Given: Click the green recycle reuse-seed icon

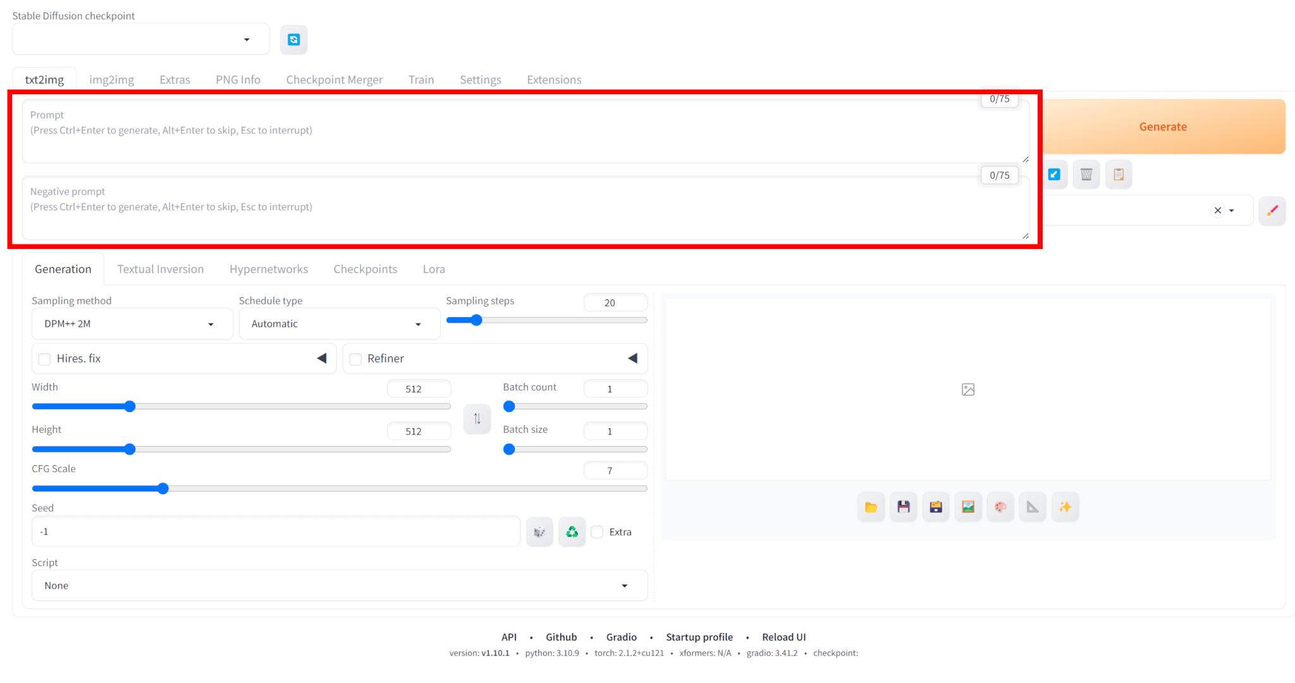Looking at the screenshot, I should [572, 532].
